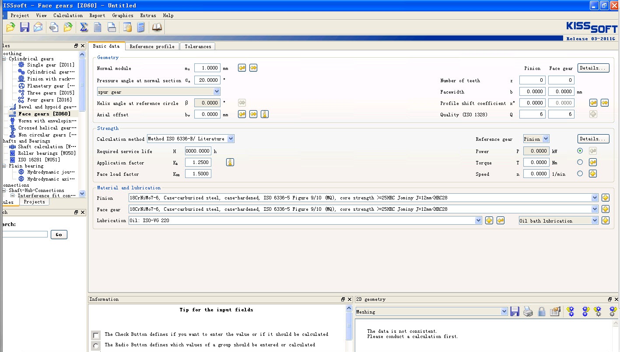Click the plus icon in the Speed row

click(593, 174)
